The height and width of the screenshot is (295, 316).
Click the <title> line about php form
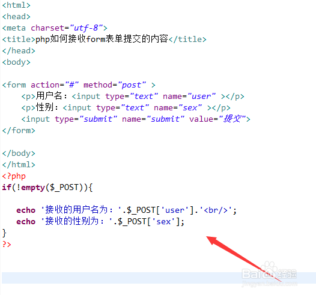coord(104,39)
